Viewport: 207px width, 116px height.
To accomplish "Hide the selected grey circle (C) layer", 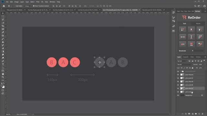I will coord(178,88).
